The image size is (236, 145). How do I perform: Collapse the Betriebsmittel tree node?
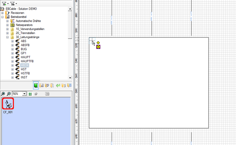[2, 17]
